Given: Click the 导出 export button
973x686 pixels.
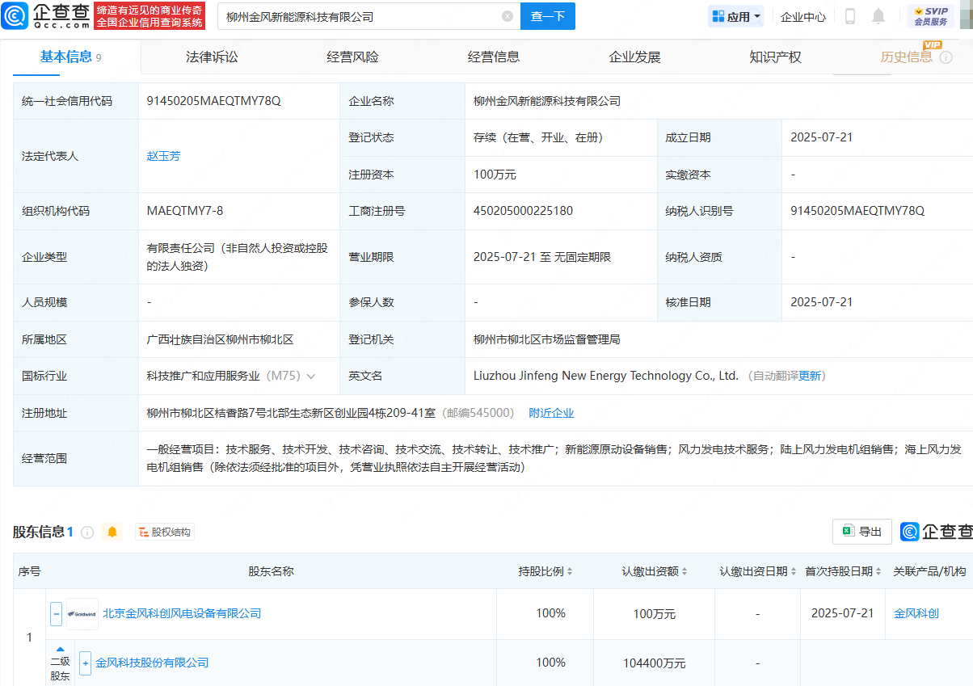Looking at the screenshot, I should click(x=862, y=532).
